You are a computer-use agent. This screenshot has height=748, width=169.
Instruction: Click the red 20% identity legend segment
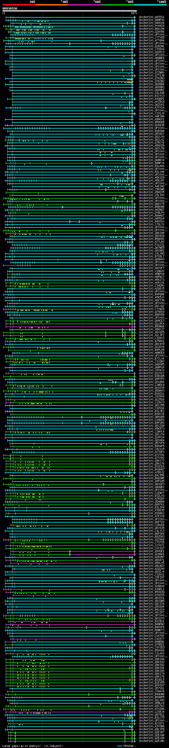coord(19,5)
